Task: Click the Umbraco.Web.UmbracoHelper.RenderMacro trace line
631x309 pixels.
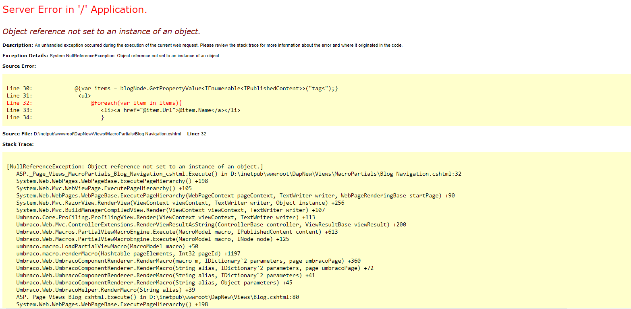Action: tap(106, 290)
